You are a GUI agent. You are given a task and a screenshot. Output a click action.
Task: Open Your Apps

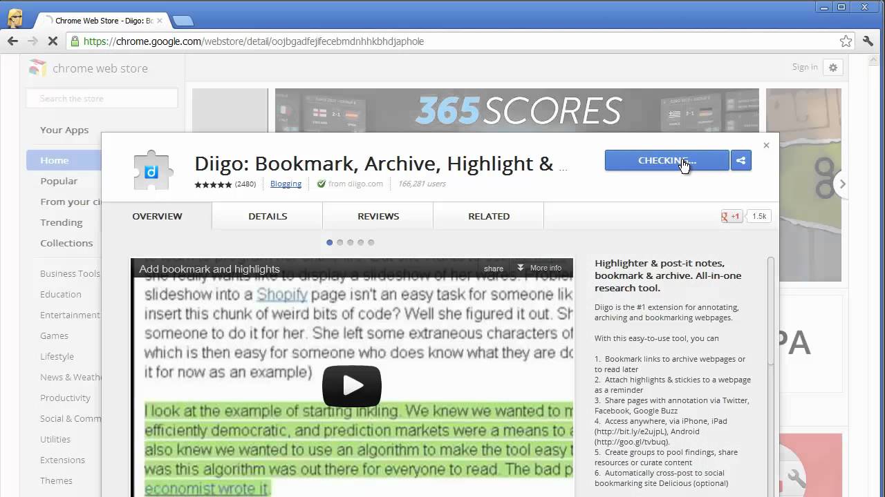click(64, 130)
